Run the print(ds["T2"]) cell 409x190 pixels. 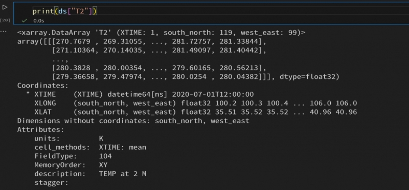[5, 8]
